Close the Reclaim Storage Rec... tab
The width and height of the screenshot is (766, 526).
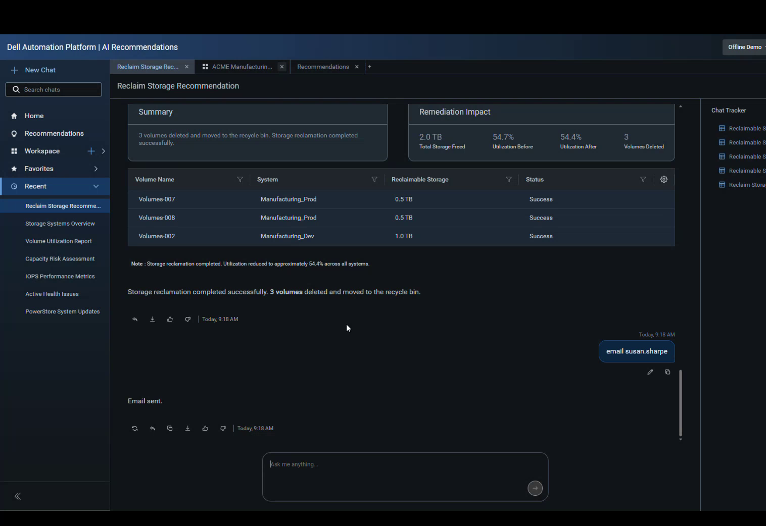point(186,67)
